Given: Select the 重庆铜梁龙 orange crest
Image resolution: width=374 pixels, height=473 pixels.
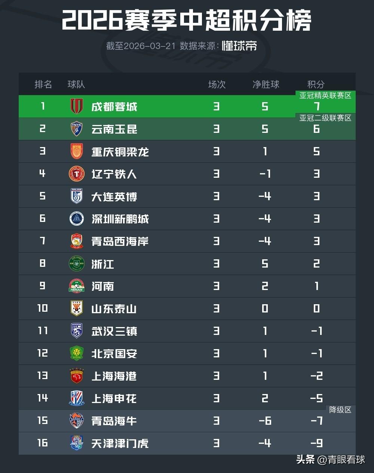Looking at the screenshot, I should click(x=77, y=151).
